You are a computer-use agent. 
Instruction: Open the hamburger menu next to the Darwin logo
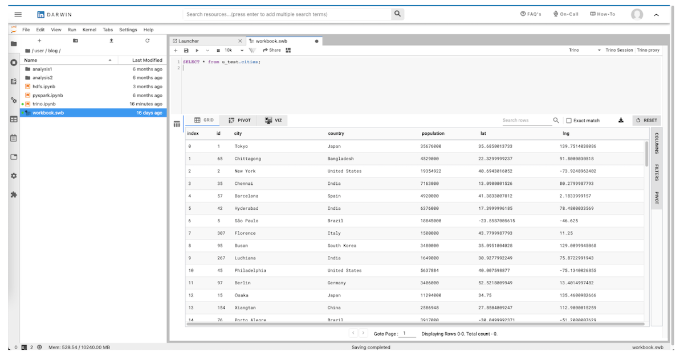click(18, 14)
